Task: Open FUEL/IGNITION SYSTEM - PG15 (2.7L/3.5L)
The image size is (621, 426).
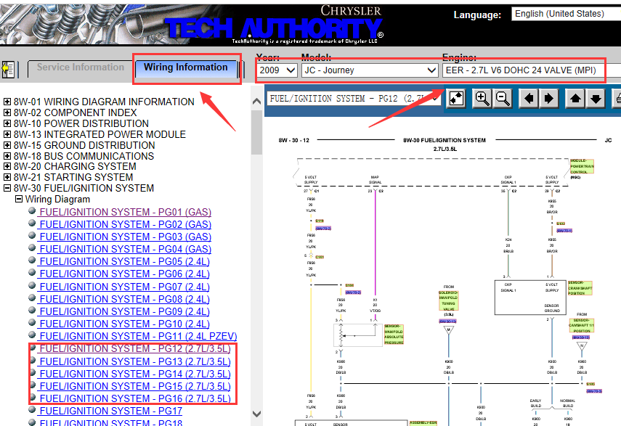Action: click(x=134, y=386)
